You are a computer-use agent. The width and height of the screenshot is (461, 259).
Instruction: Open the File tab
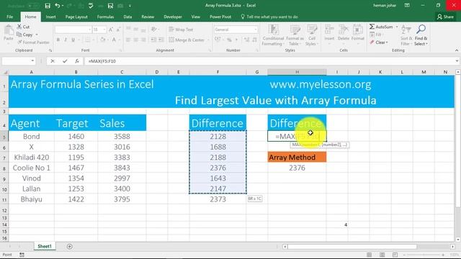click(x=9, y=17)
